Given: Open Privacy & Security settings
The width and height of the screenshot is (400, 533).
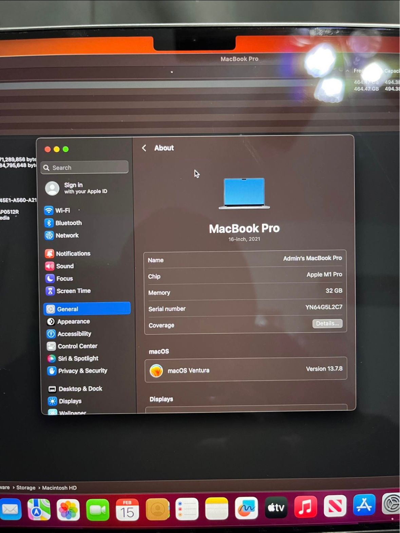Looking at the screenshot, I should 77,371.
